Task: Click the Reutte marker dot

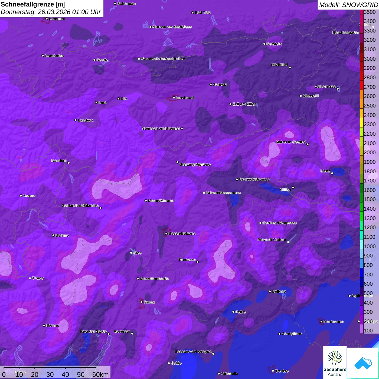Action: pos(94,60)
